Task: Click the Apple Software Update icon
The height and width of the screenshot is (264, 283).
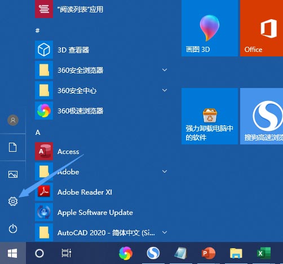Action: (x=44, y=212)
